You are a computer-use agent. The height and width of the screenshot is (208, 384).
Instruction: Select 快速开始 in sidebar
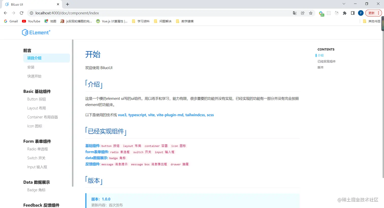(x=34, y=76)
